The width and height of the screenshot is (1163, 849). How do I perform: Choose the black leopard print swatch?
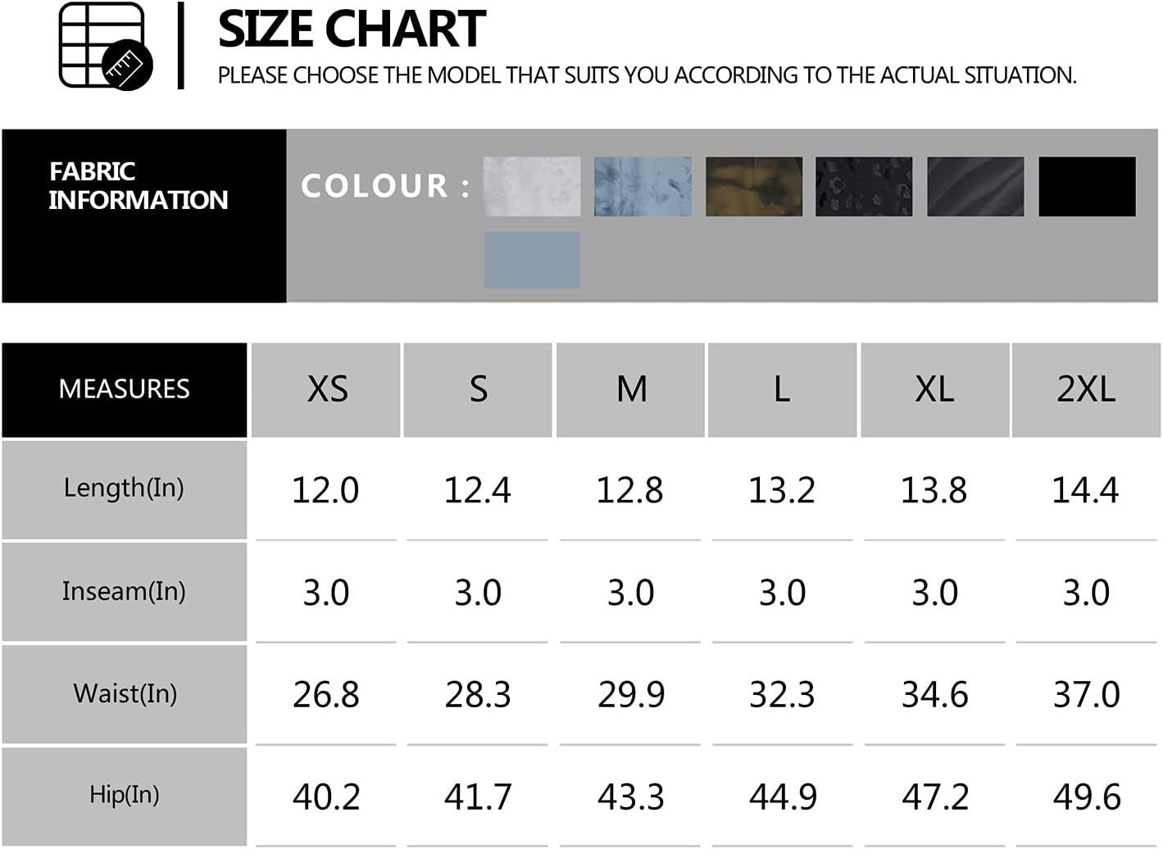tap(864, 187)
